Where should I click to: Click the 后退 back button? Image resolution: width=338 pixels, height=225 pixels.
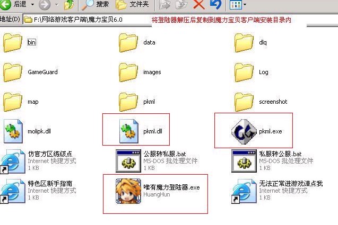13,4
